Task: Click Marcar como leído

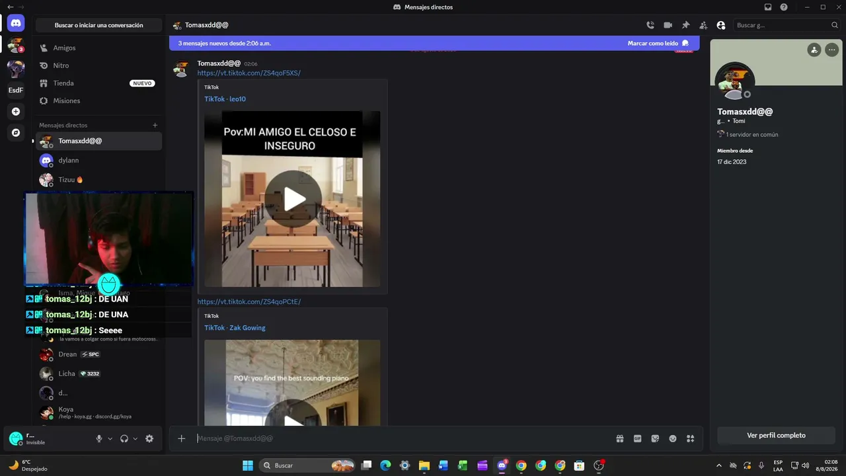Action: pos(658,43)
